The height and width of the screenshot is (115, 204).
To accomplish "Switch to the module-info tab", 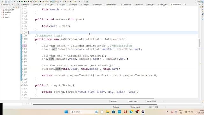I will (x=111, y=5).
